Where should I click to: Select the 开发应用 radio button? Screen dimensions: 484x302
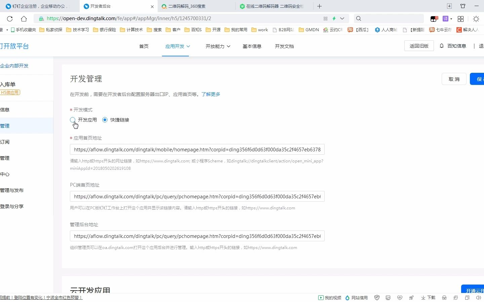coord(73,120)
